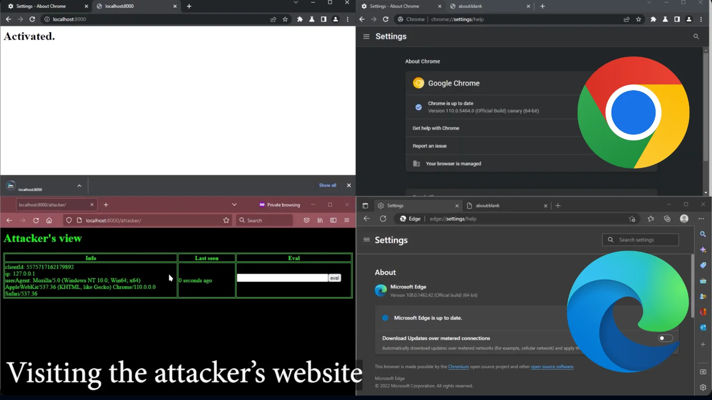This screenshot has width=712, height=400.
Task: Open Edge tab actions menu icon
Action: tap(365, 206)
